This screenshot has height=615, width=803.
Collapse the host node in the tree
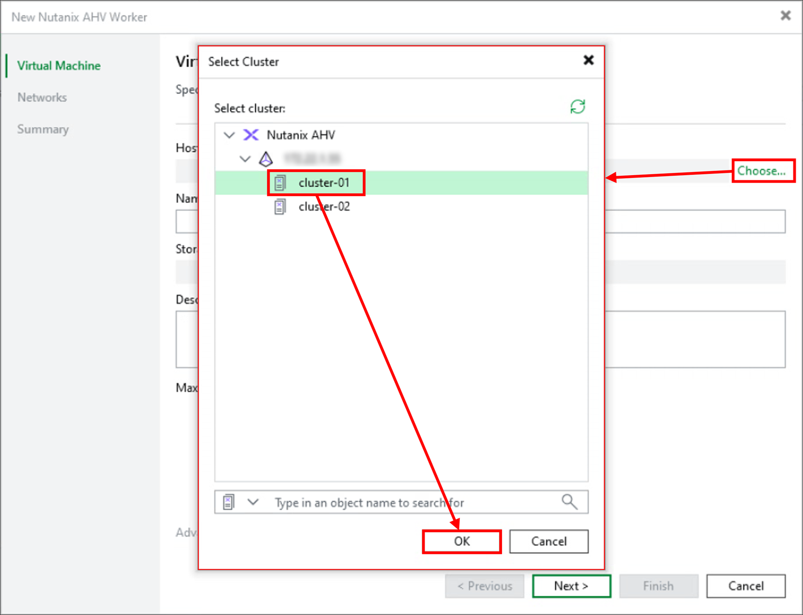click(245, 159)
